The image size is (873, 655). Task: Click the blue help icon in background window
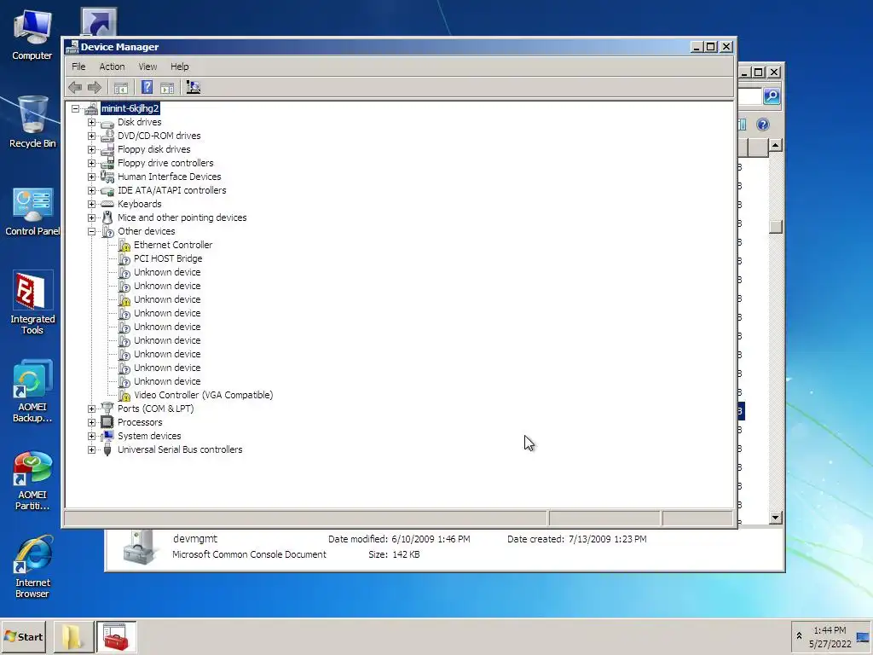763,125
